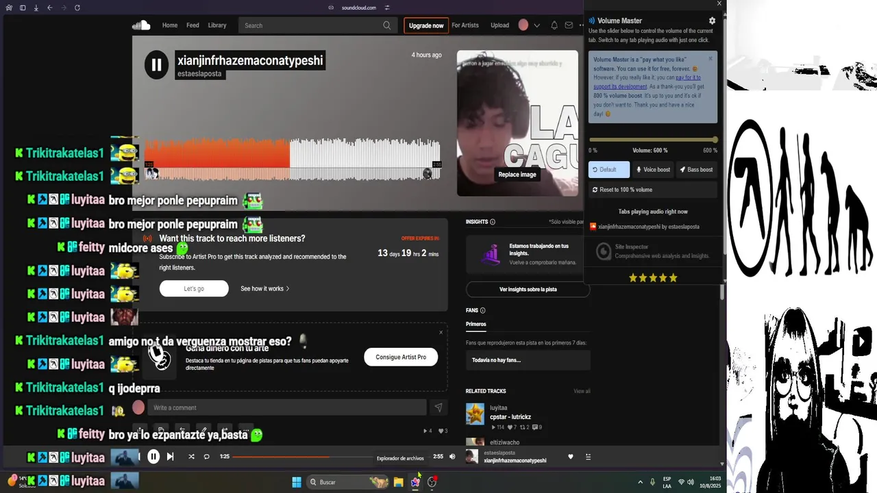Image resolution: width=877 pixels, height=493 pixels.
Task: Open the Feed menu item
Action: pyautogui.click(x=193, y=25)
